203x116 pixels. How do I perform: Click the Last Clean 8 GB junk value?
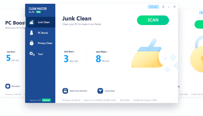point(102,59)
